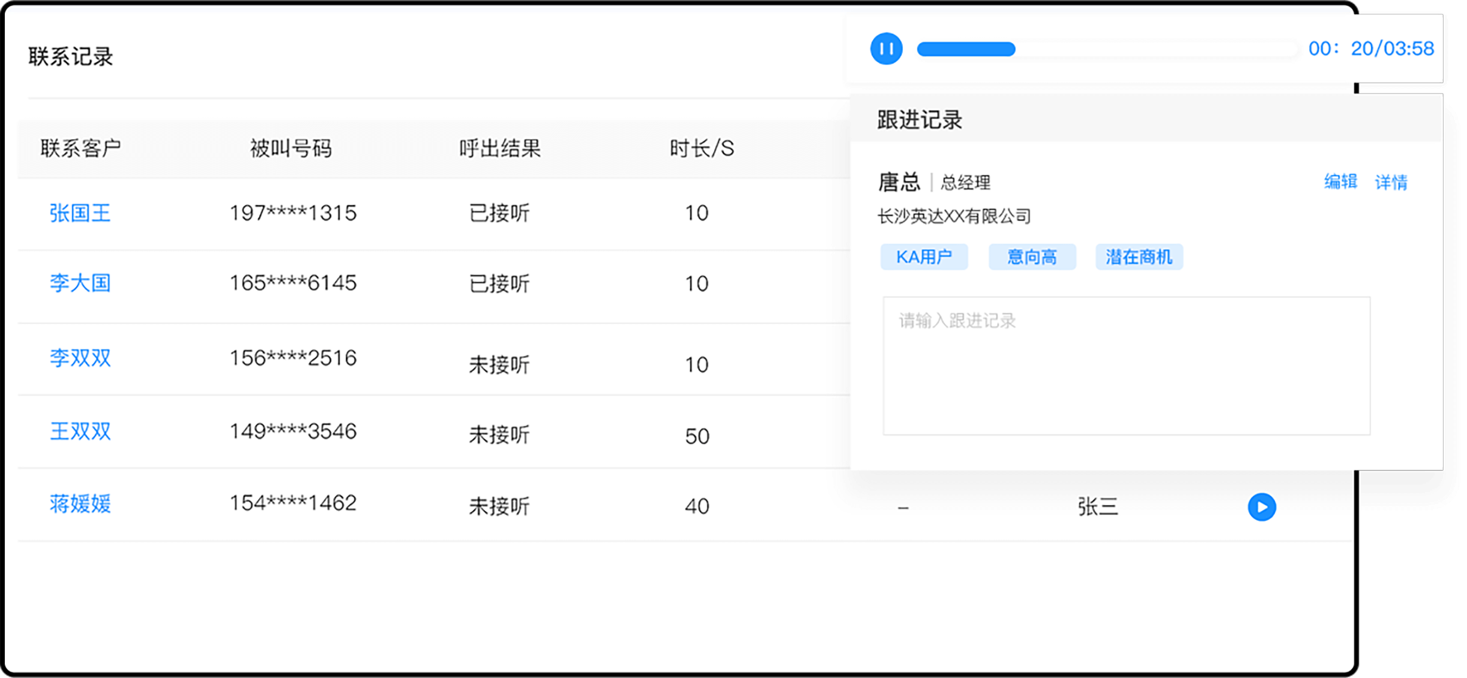Click 未接听 in the 王双双 row
The height and width of the screenshot is (678, 1467).
pyautogui.click(x=499, y=435)
